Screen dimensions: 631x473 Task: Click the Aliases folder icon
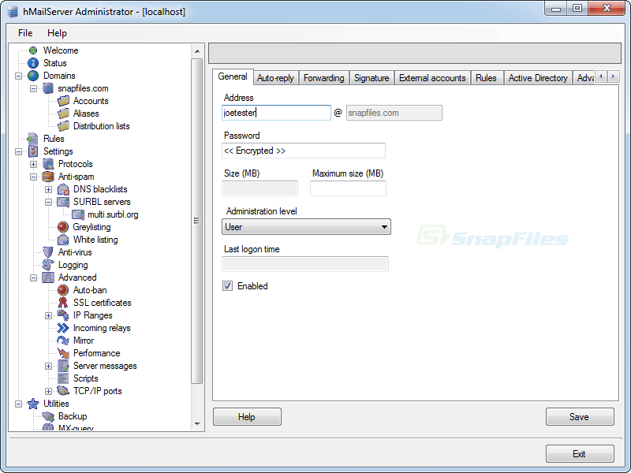click(63, 114)
